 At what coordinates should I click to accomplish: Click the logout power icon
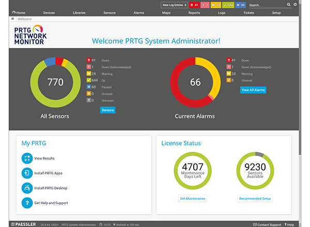click(x=295, y=5)
